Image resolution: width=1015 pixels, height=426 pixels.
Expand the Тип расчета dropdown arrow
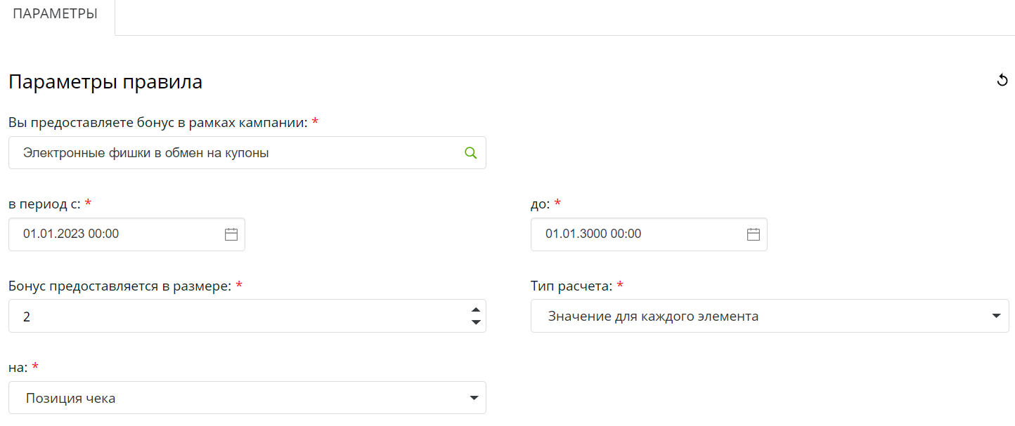point(996,316)
